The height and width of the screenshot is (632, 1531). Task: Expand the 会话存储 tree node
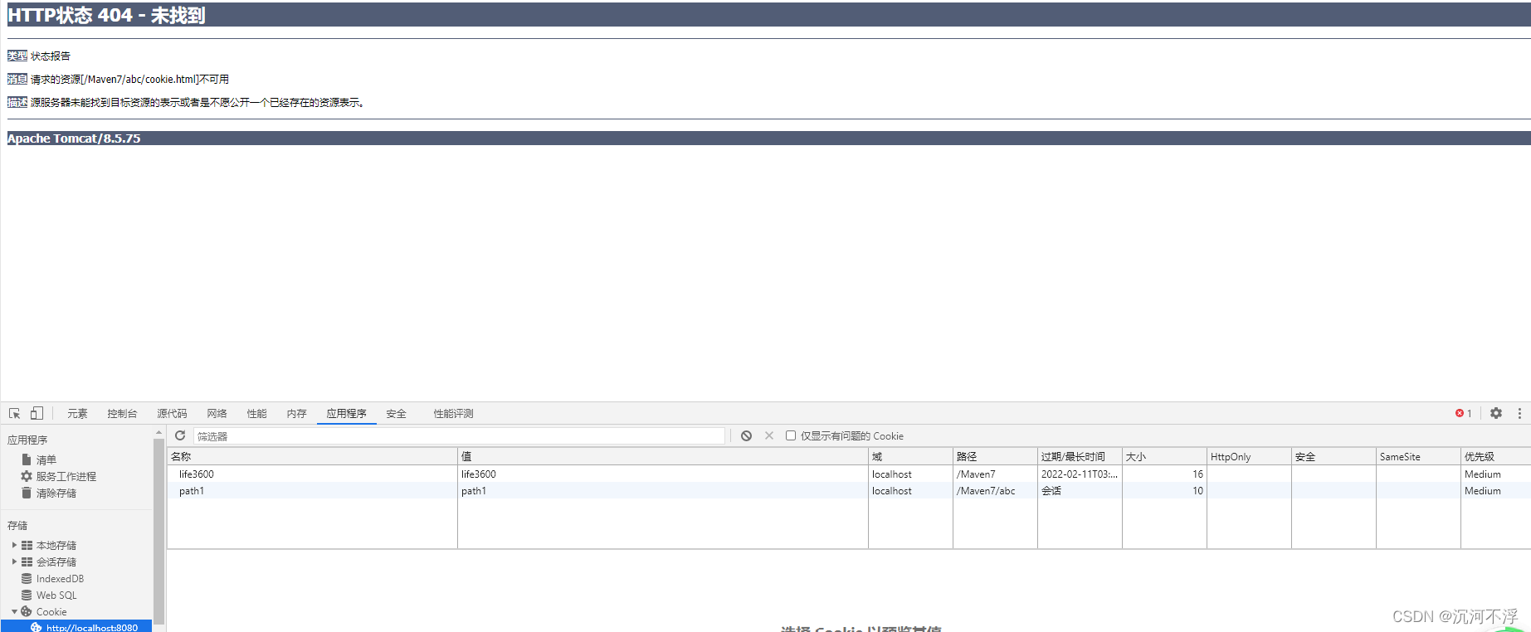point(14,562)
